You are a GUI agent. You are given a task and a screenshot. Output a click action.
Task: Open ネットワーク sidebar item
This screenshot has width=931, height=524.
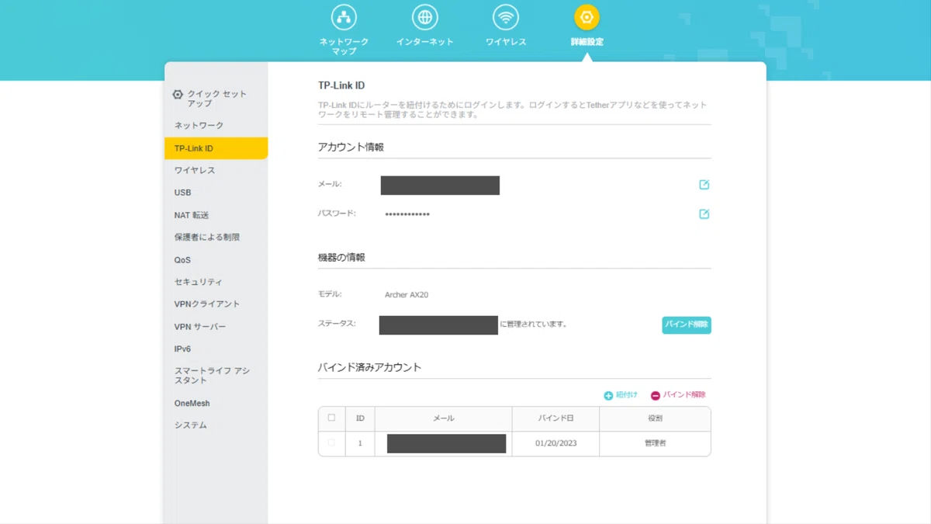[216, 125]
